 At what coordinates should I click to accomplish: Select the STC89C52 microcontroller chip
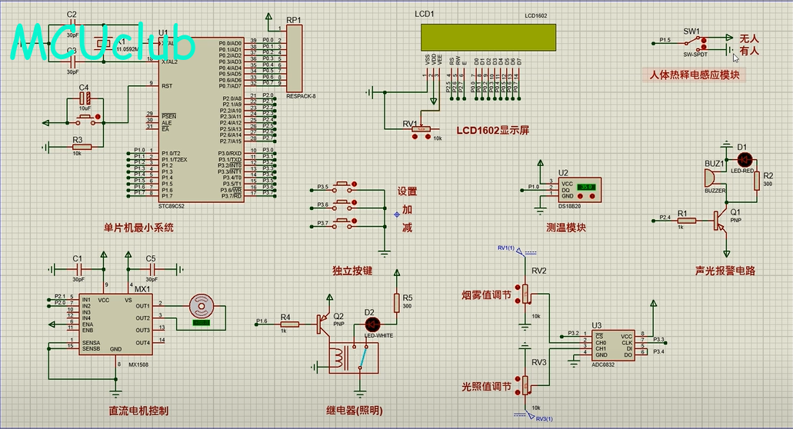(200, 119)
